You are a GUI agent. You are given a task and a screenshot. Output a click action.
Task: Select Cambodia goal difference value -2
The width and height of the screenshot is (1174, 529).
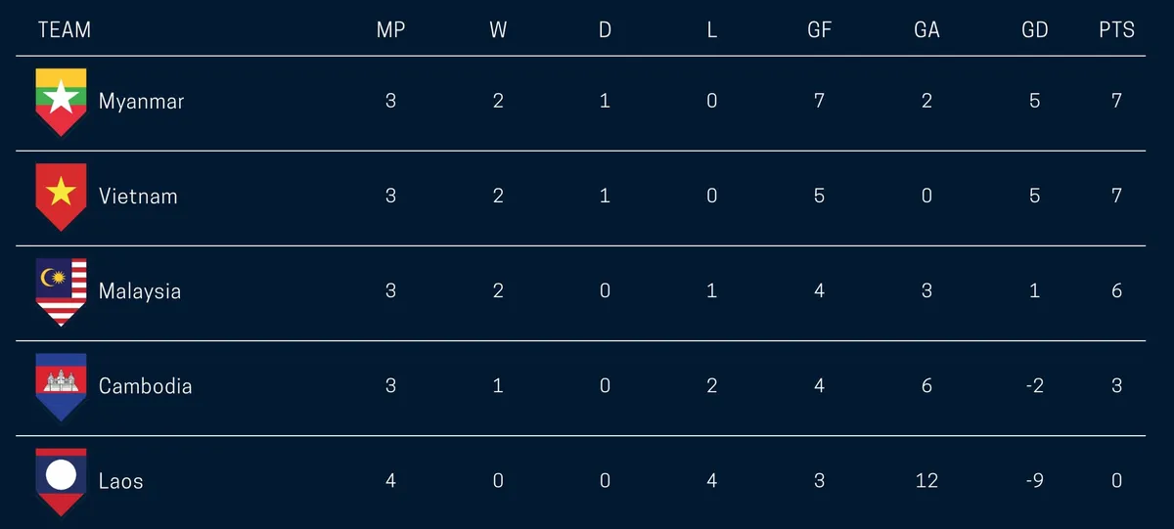click(x=1034, y=386)
